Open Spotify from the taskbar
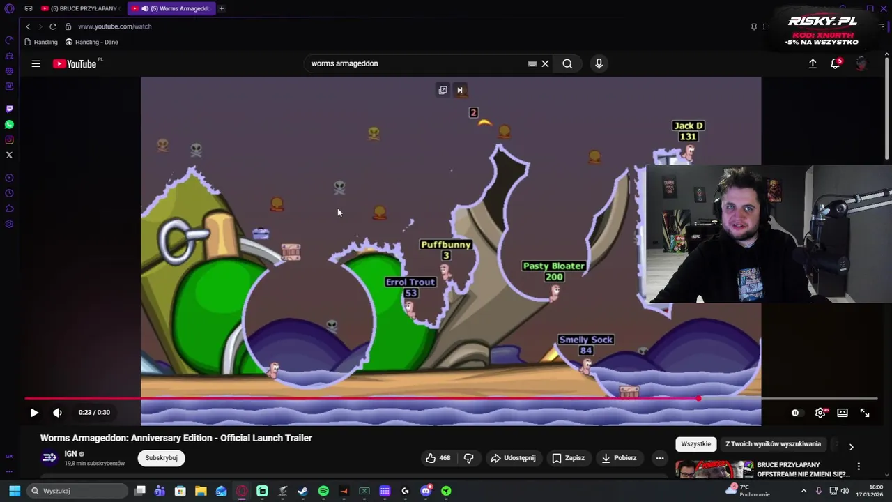Viewport: 892px width, 502px height. (x=323, y=491)
